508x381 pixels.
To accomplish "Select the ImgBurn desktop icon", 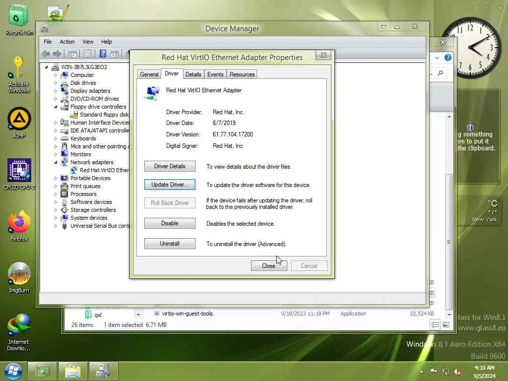I will coord(19,278).
